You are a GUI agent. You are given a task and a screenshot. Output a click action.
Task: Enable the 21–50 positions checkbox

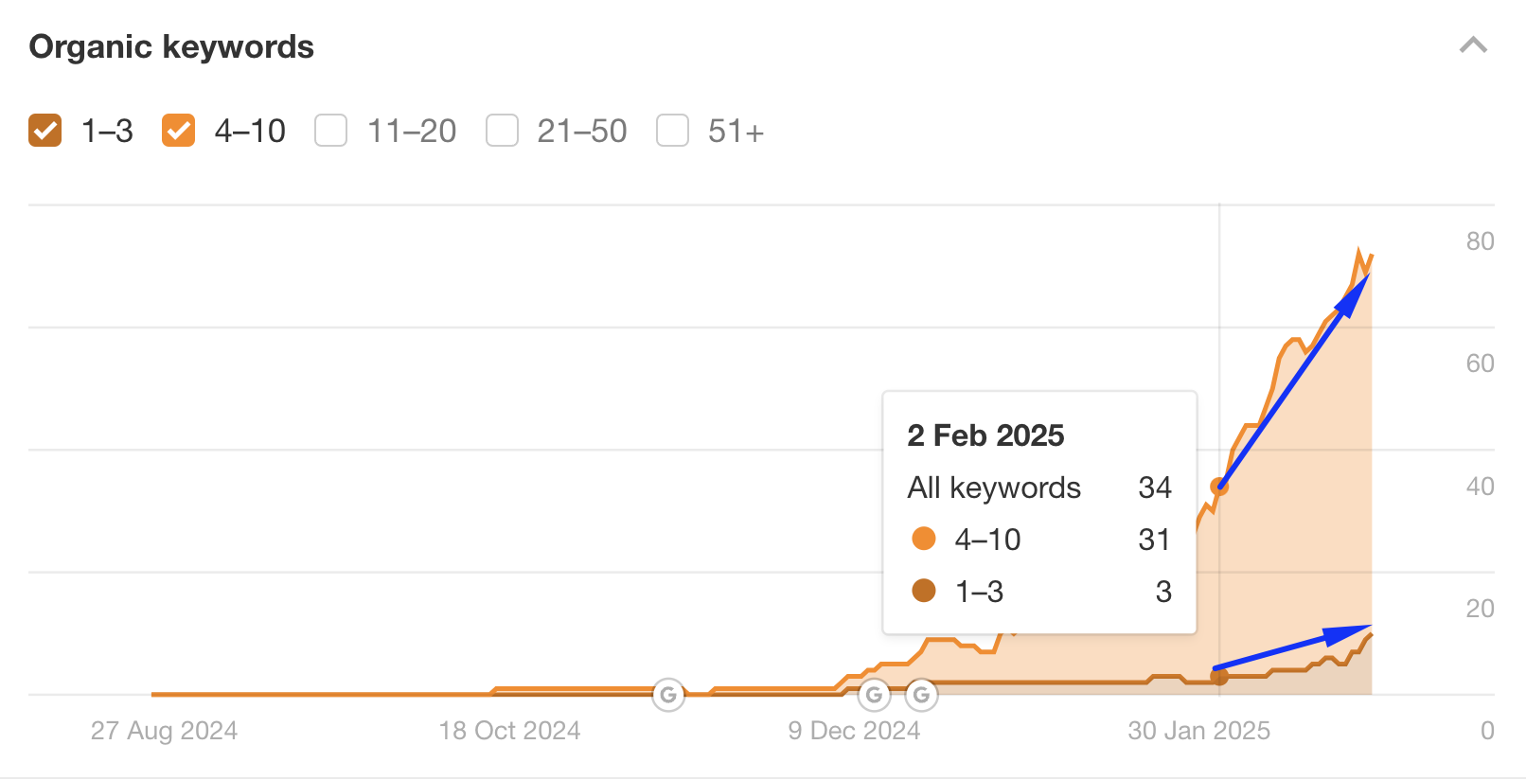tap(502, 131)
